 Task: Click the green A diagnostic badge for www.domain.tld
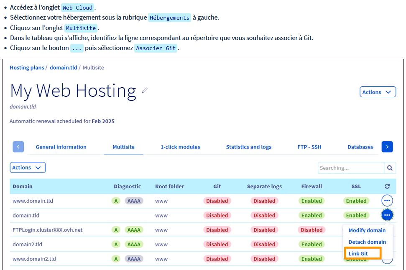[x=116, y=201]
